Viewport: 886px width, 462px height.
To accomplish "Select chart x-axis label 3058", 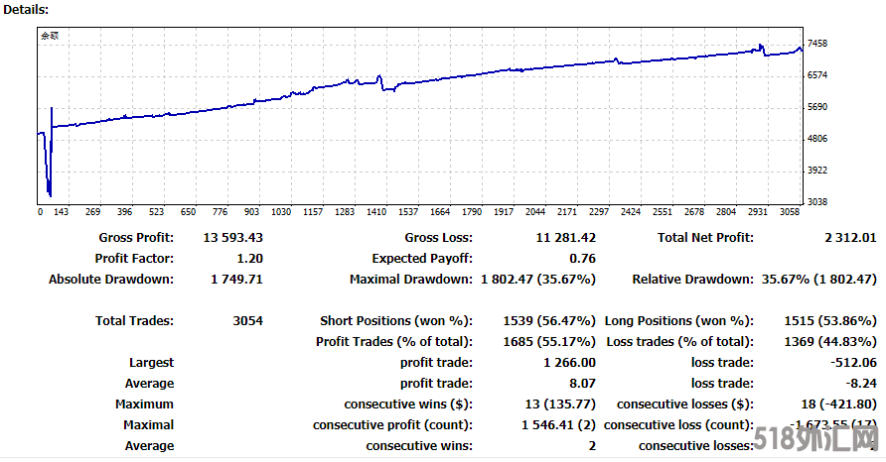I will (x=790, y=211).
